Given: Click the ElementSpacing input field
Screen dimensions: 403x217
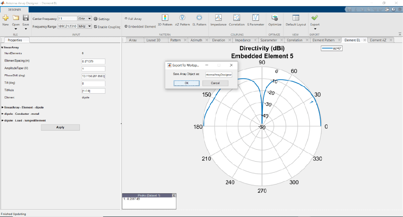Looking at the screenshot, I should 93,61.
